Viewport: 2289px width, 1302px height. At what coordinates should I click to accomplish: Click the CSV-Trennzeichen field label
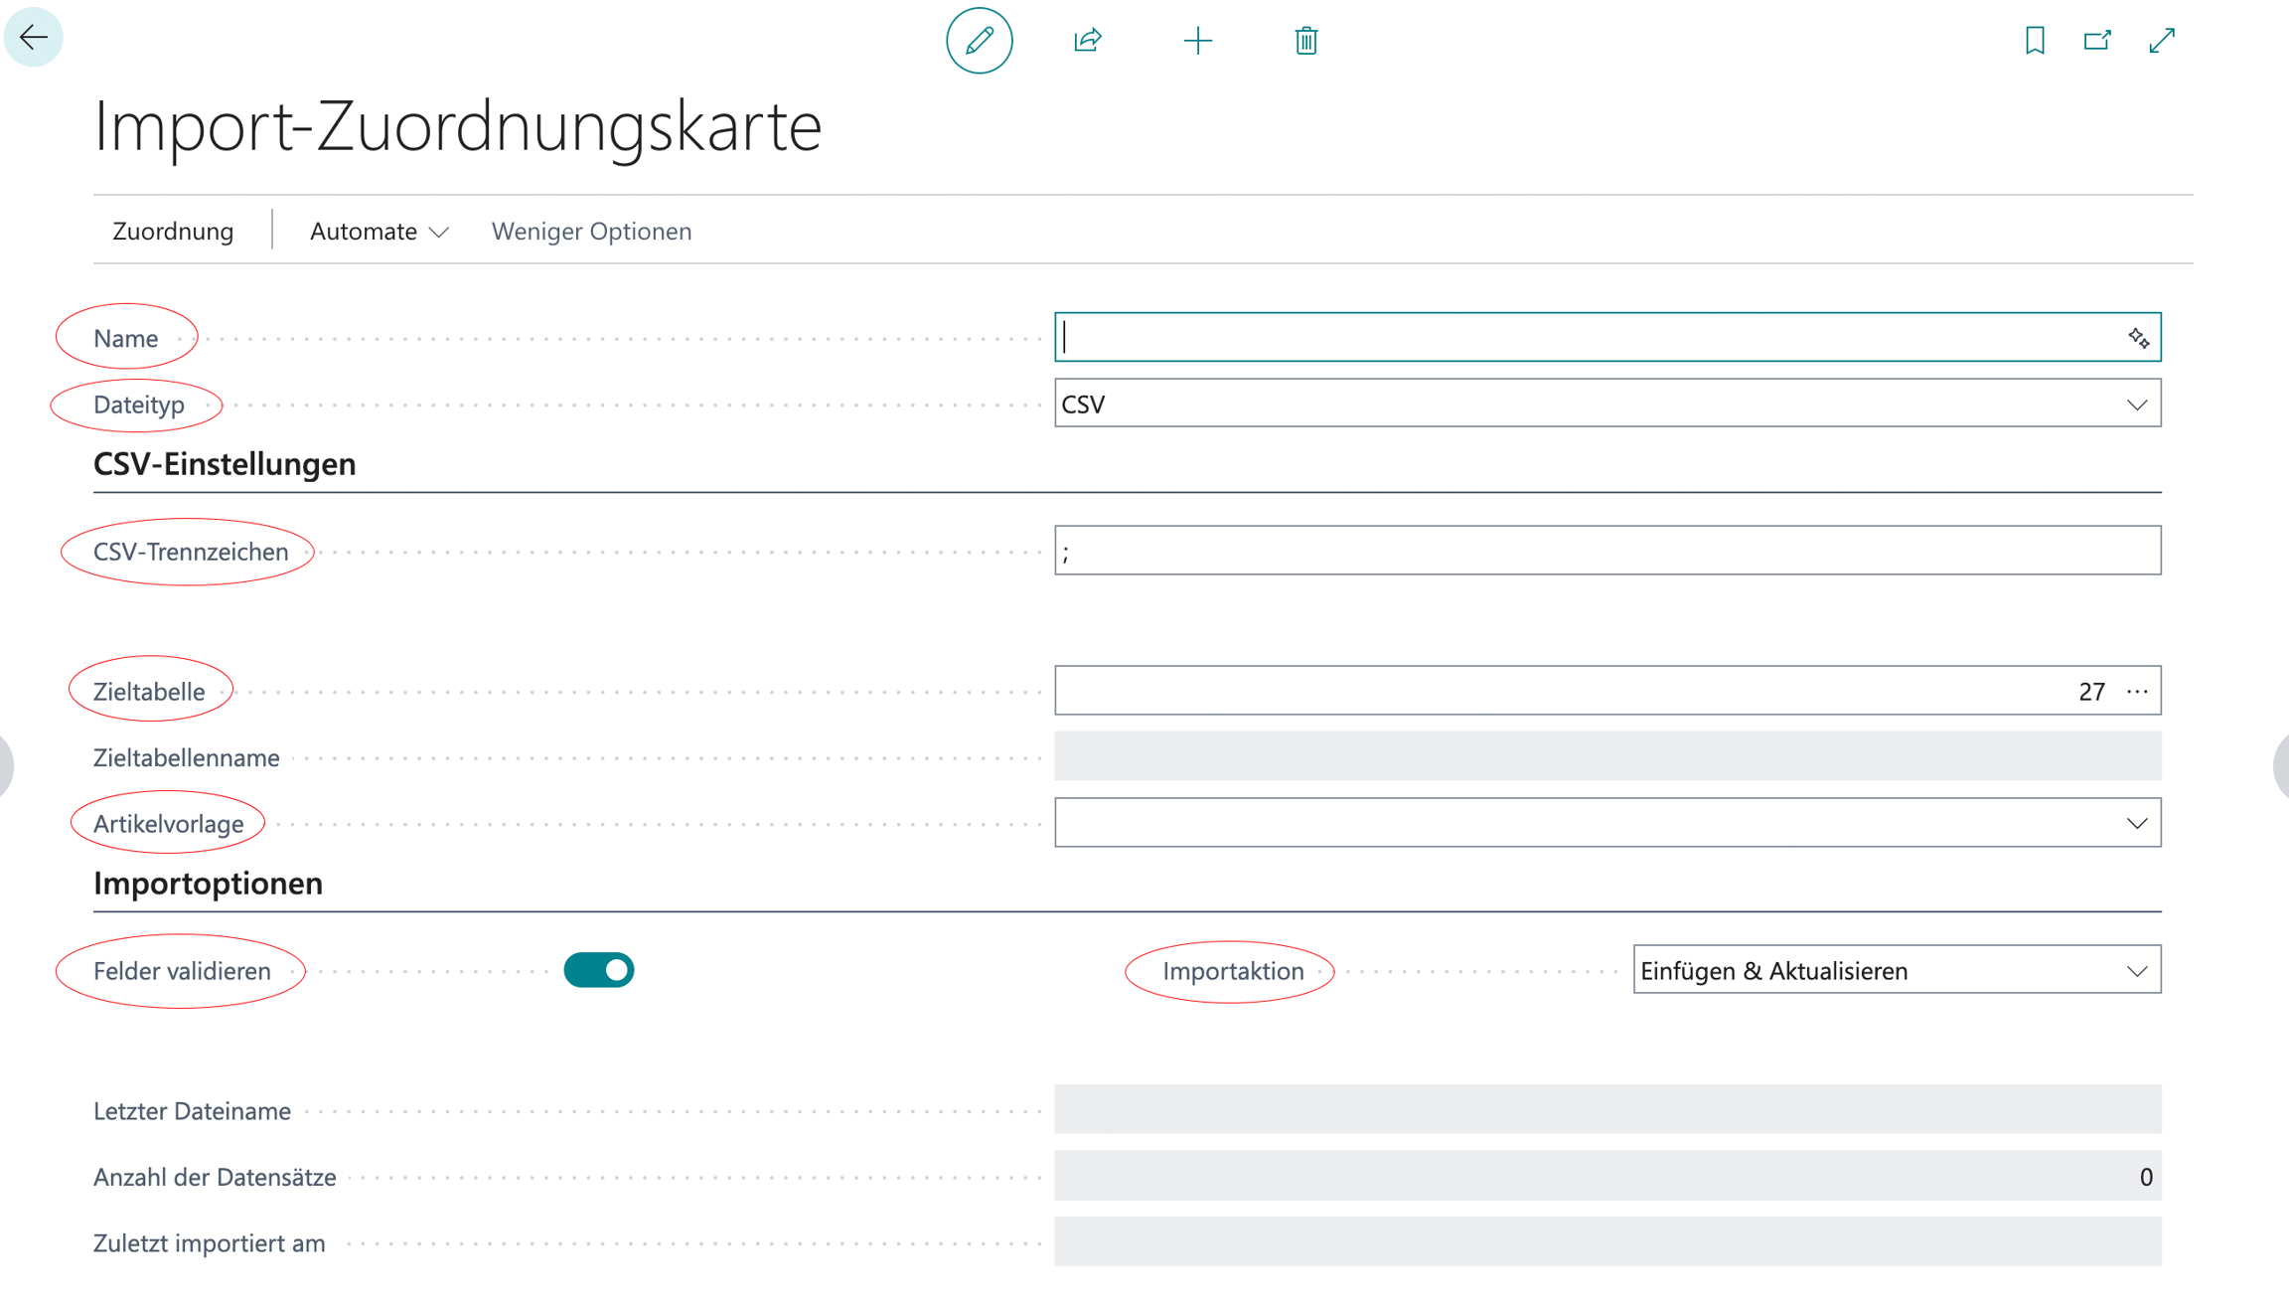point(191,552)
